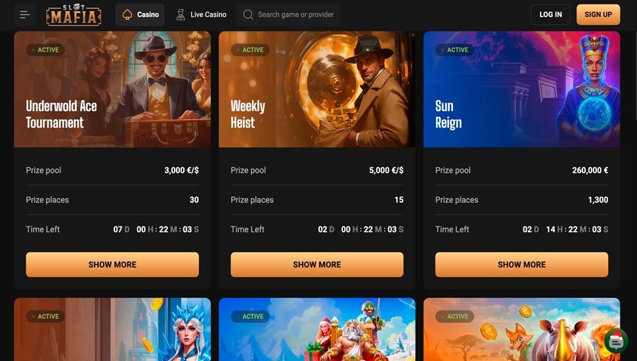Click the spade icon in Casino tab

click(x=127, y=14)
